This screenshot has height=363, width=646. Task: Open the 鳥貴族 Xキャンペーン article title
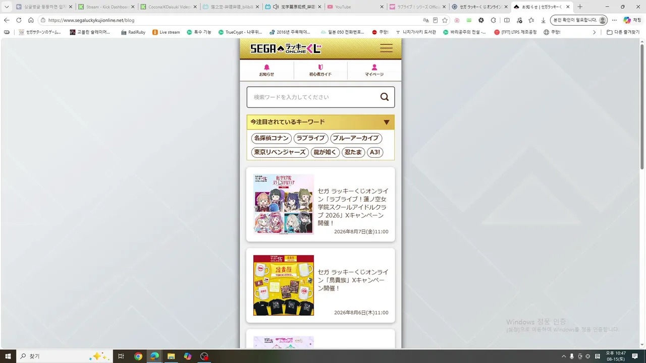point(353,280)
